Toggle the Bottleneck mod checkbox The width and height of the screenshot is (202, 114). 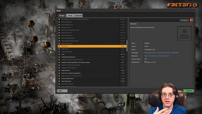click(59, 46)
